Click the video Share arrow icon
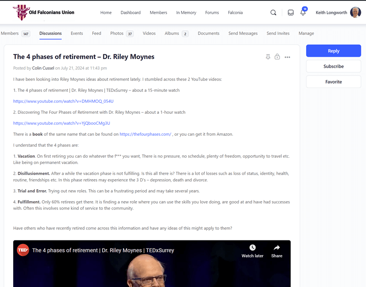366x287 pixels. pyautogui.click(x=277, y=248)
